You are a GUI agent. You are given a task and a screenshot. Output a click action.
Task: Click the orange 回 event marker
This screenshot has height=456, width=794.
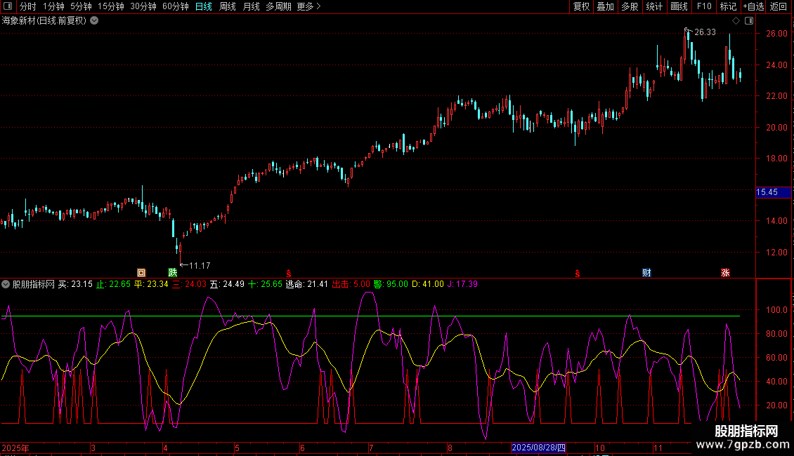click(141, 273)
